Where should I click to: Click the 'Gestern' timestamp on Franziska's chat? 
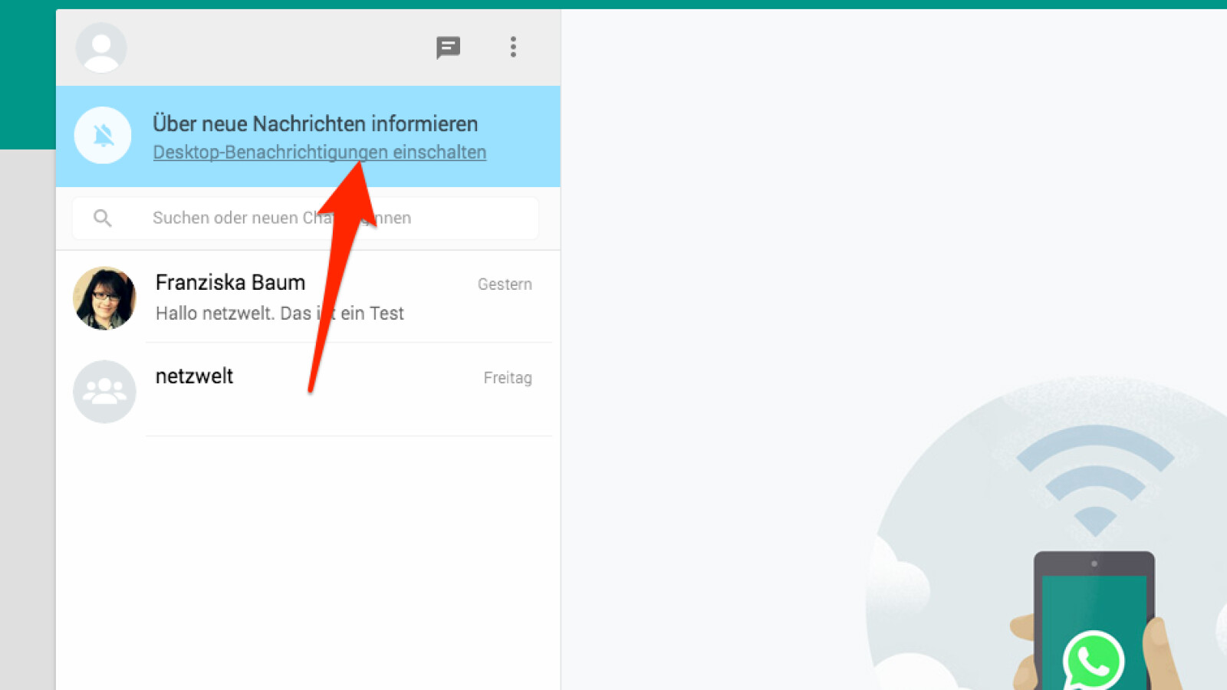[505, 284]
